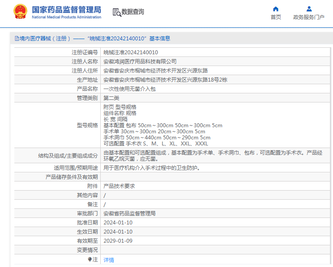Click the 生产地址 row label
Screen dimensions: 333x267
coord(87,79)
